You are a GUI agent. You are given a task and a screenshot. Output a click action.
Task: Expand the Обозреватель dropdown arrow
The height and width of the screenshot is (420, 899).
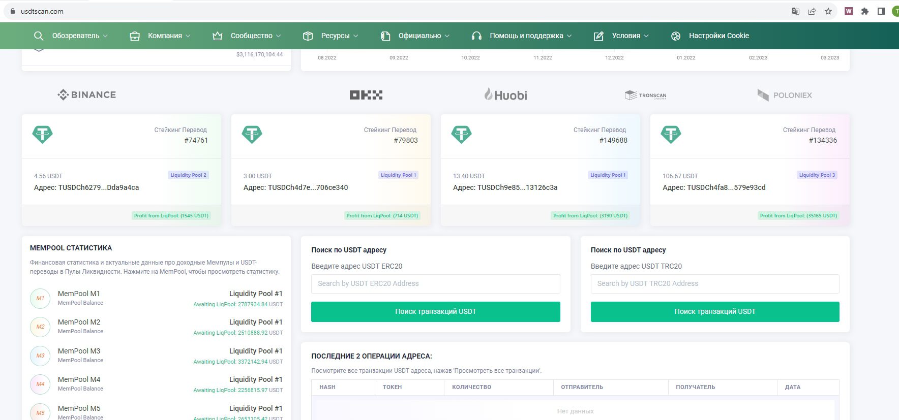105,36
